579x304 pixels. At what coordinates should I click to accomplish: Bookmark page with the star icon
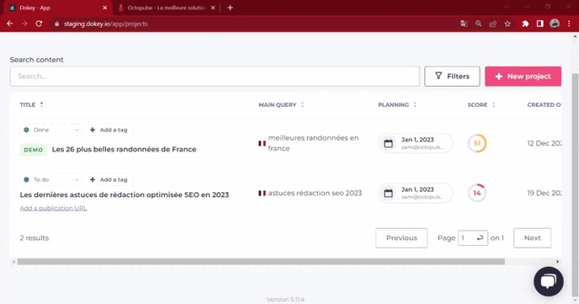pyautogui.click(x=507, y=24)
